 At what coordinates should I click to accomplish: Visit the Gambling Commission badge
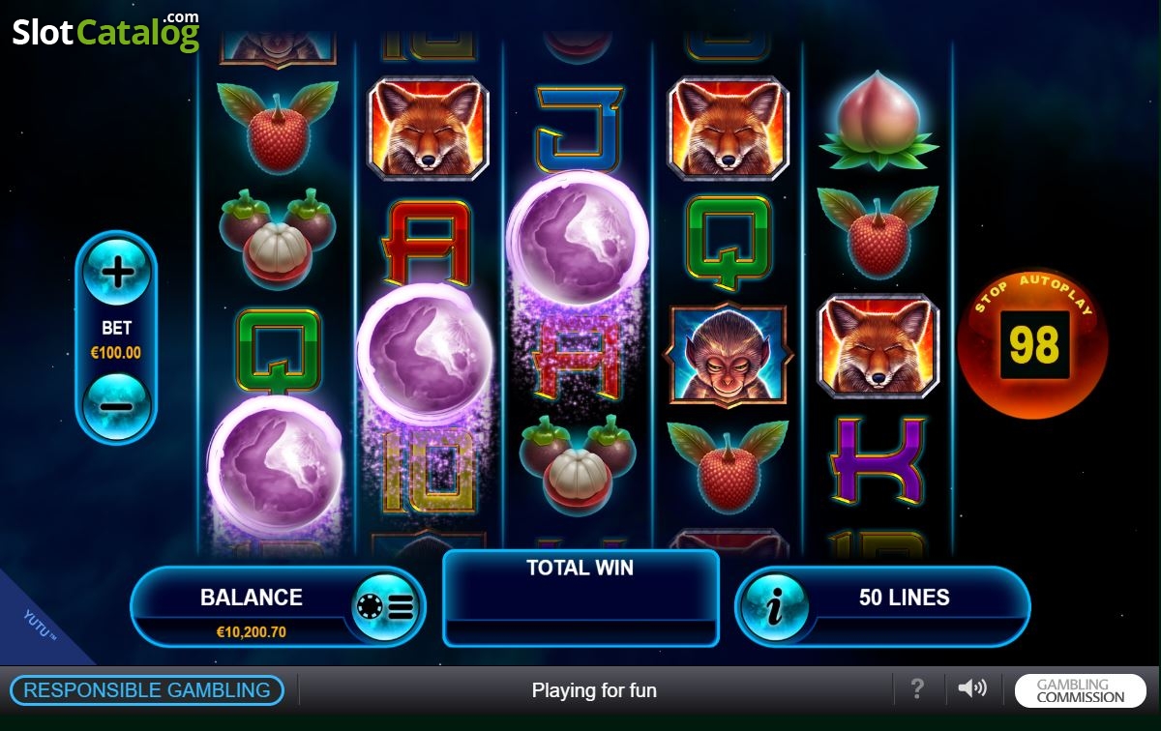pyautogui.click(x=1081, y=690)
